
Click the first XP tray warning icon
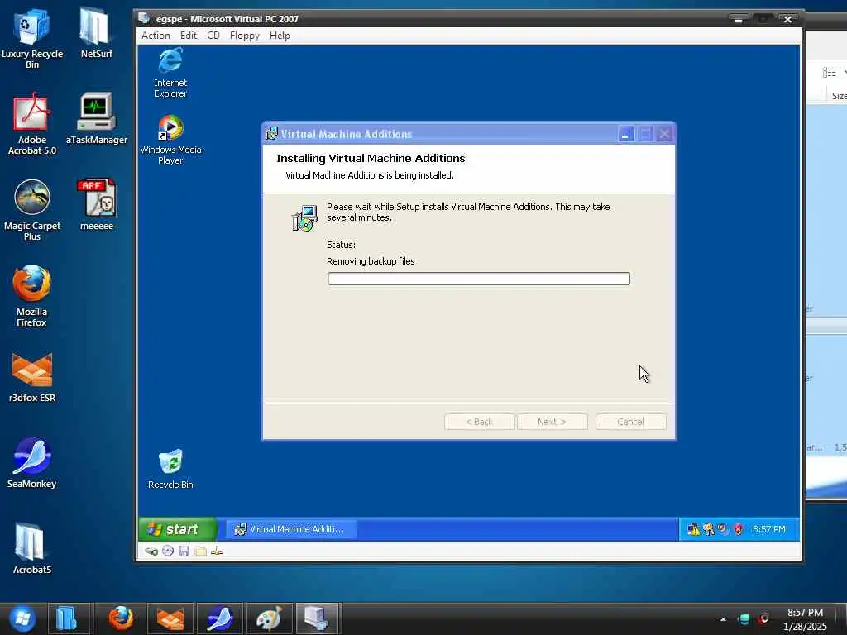(693, 529)
